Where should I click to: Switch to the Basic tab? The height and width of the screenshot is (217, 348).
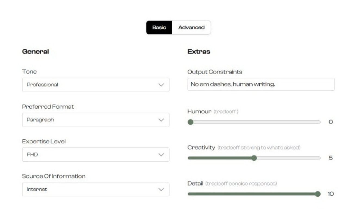(159, 27)
